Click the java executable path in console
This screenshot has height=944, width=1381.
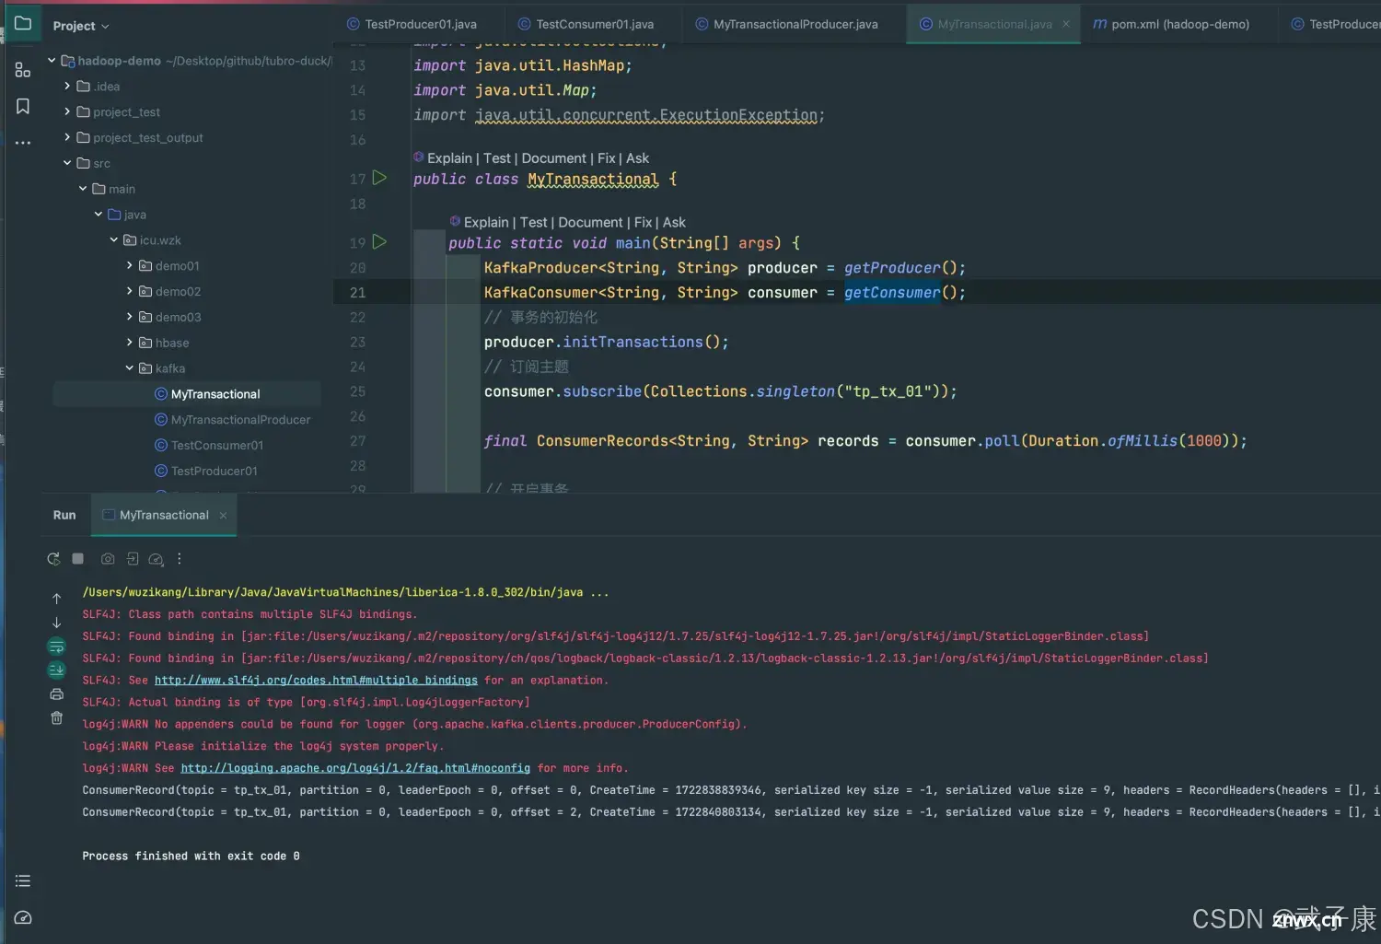click(x=332, y=593)
